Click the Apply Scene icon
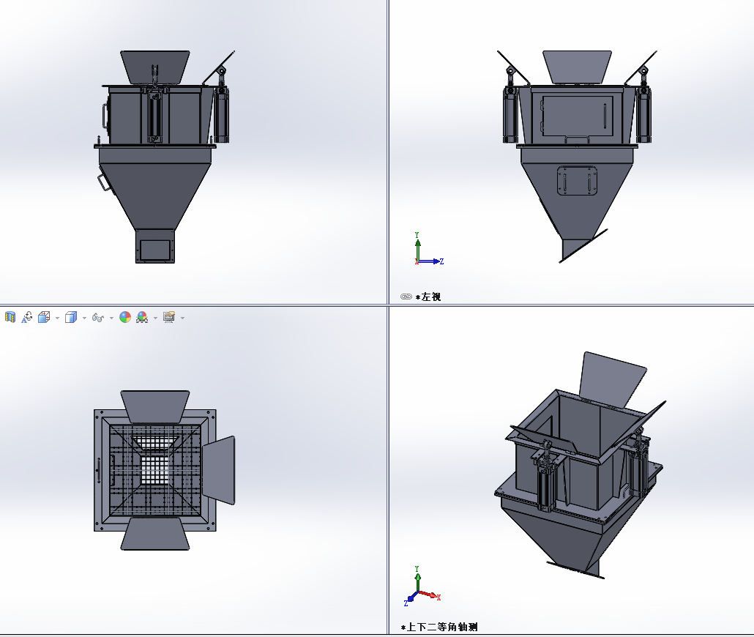Viewport: 754px width, 637px height. tap(142, 317)
